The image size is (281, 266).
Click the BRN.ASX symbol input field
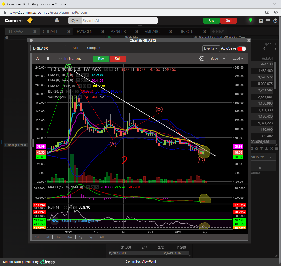click(48, 48)
